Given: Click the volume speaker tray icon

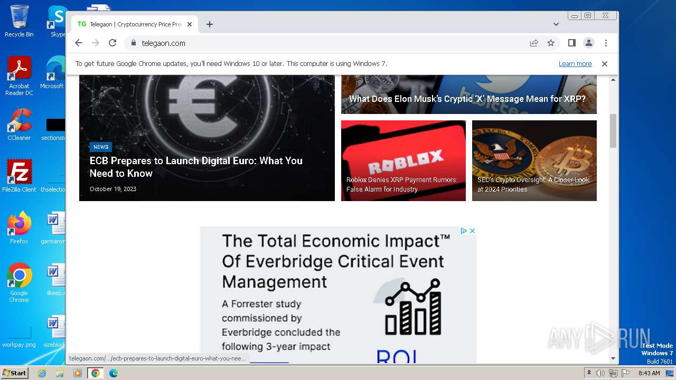Looking at the screenshot, I should point(600,373).
